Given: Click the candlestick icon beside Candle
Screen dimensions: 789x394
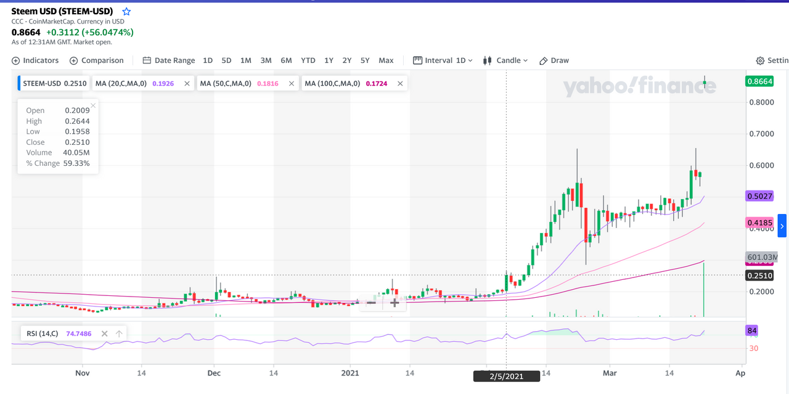Looking at the screenshot, I should [x=487, y=60].
